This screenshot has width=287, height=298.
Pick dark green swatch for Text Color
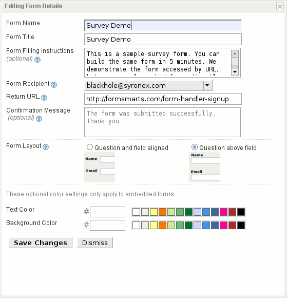(x=188, y=212)
